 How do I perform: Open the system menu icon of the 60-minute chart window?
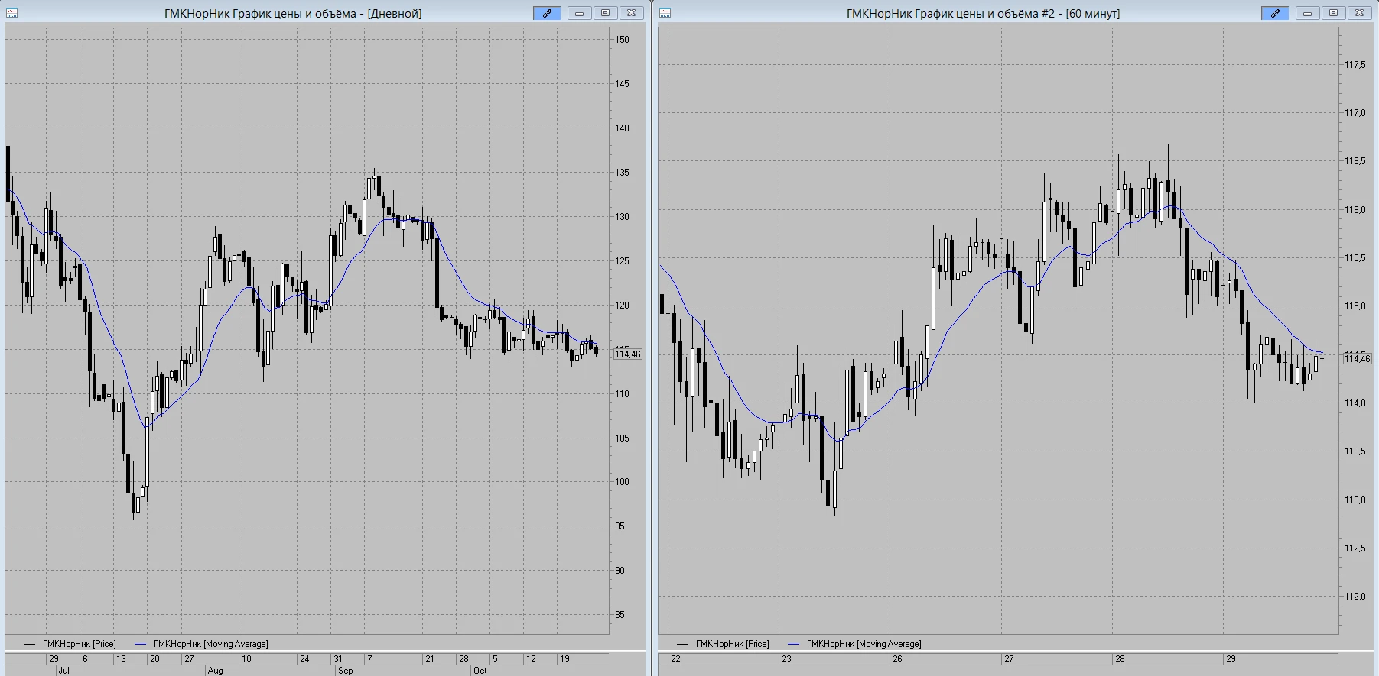click(x=665, y=13)
